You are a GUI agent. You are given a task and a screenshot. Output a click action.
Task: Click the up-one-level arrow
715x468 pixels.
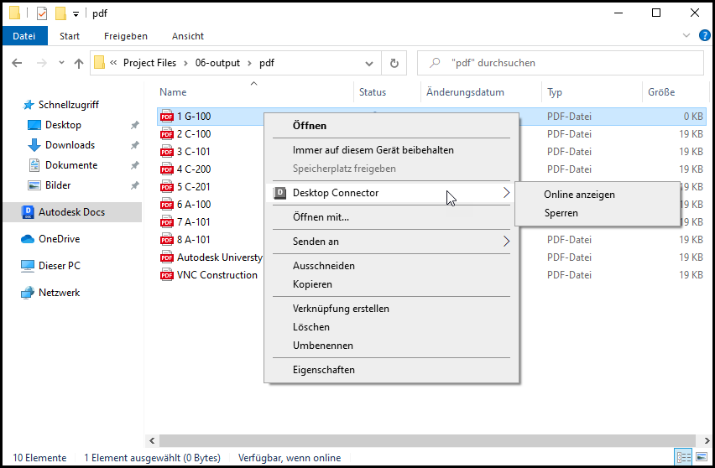(x=79, y=63)
